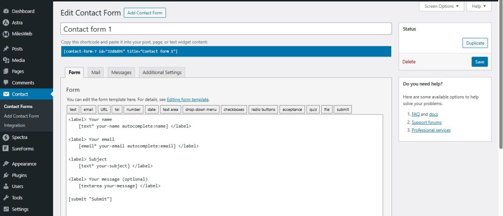The width and height of the screenshot is (503, 216).
Task: Click the Media library icon
Action: click(6, 60)
